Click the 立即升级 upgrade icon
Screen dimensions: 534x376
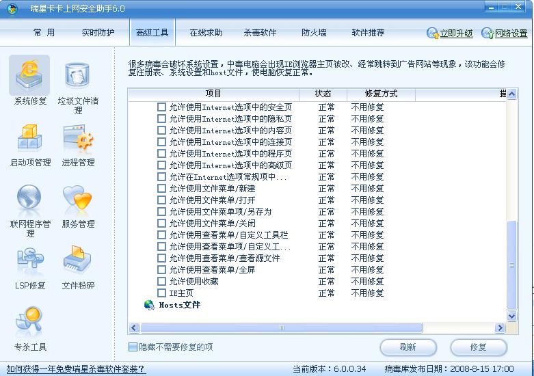click(x=433, y=33)
